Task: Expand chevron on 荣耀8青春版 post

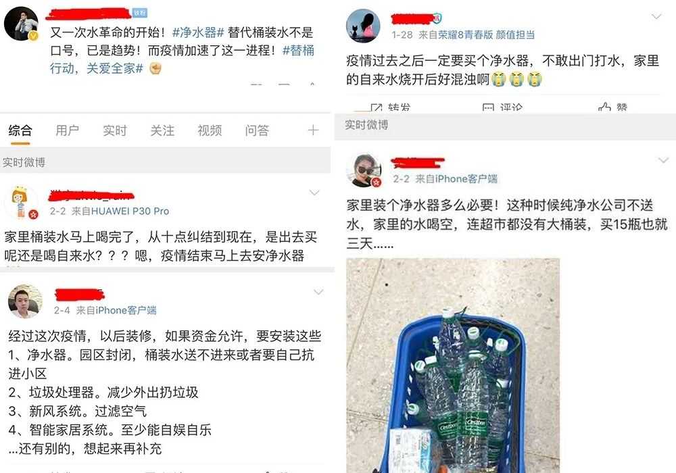Action: (x=656, y=17)
